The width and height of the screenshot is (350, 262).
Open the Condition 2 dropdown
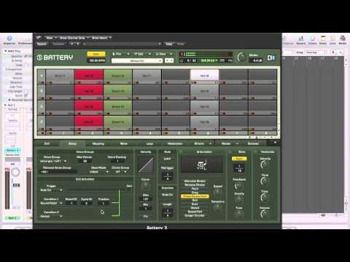(x=51, y=216)
